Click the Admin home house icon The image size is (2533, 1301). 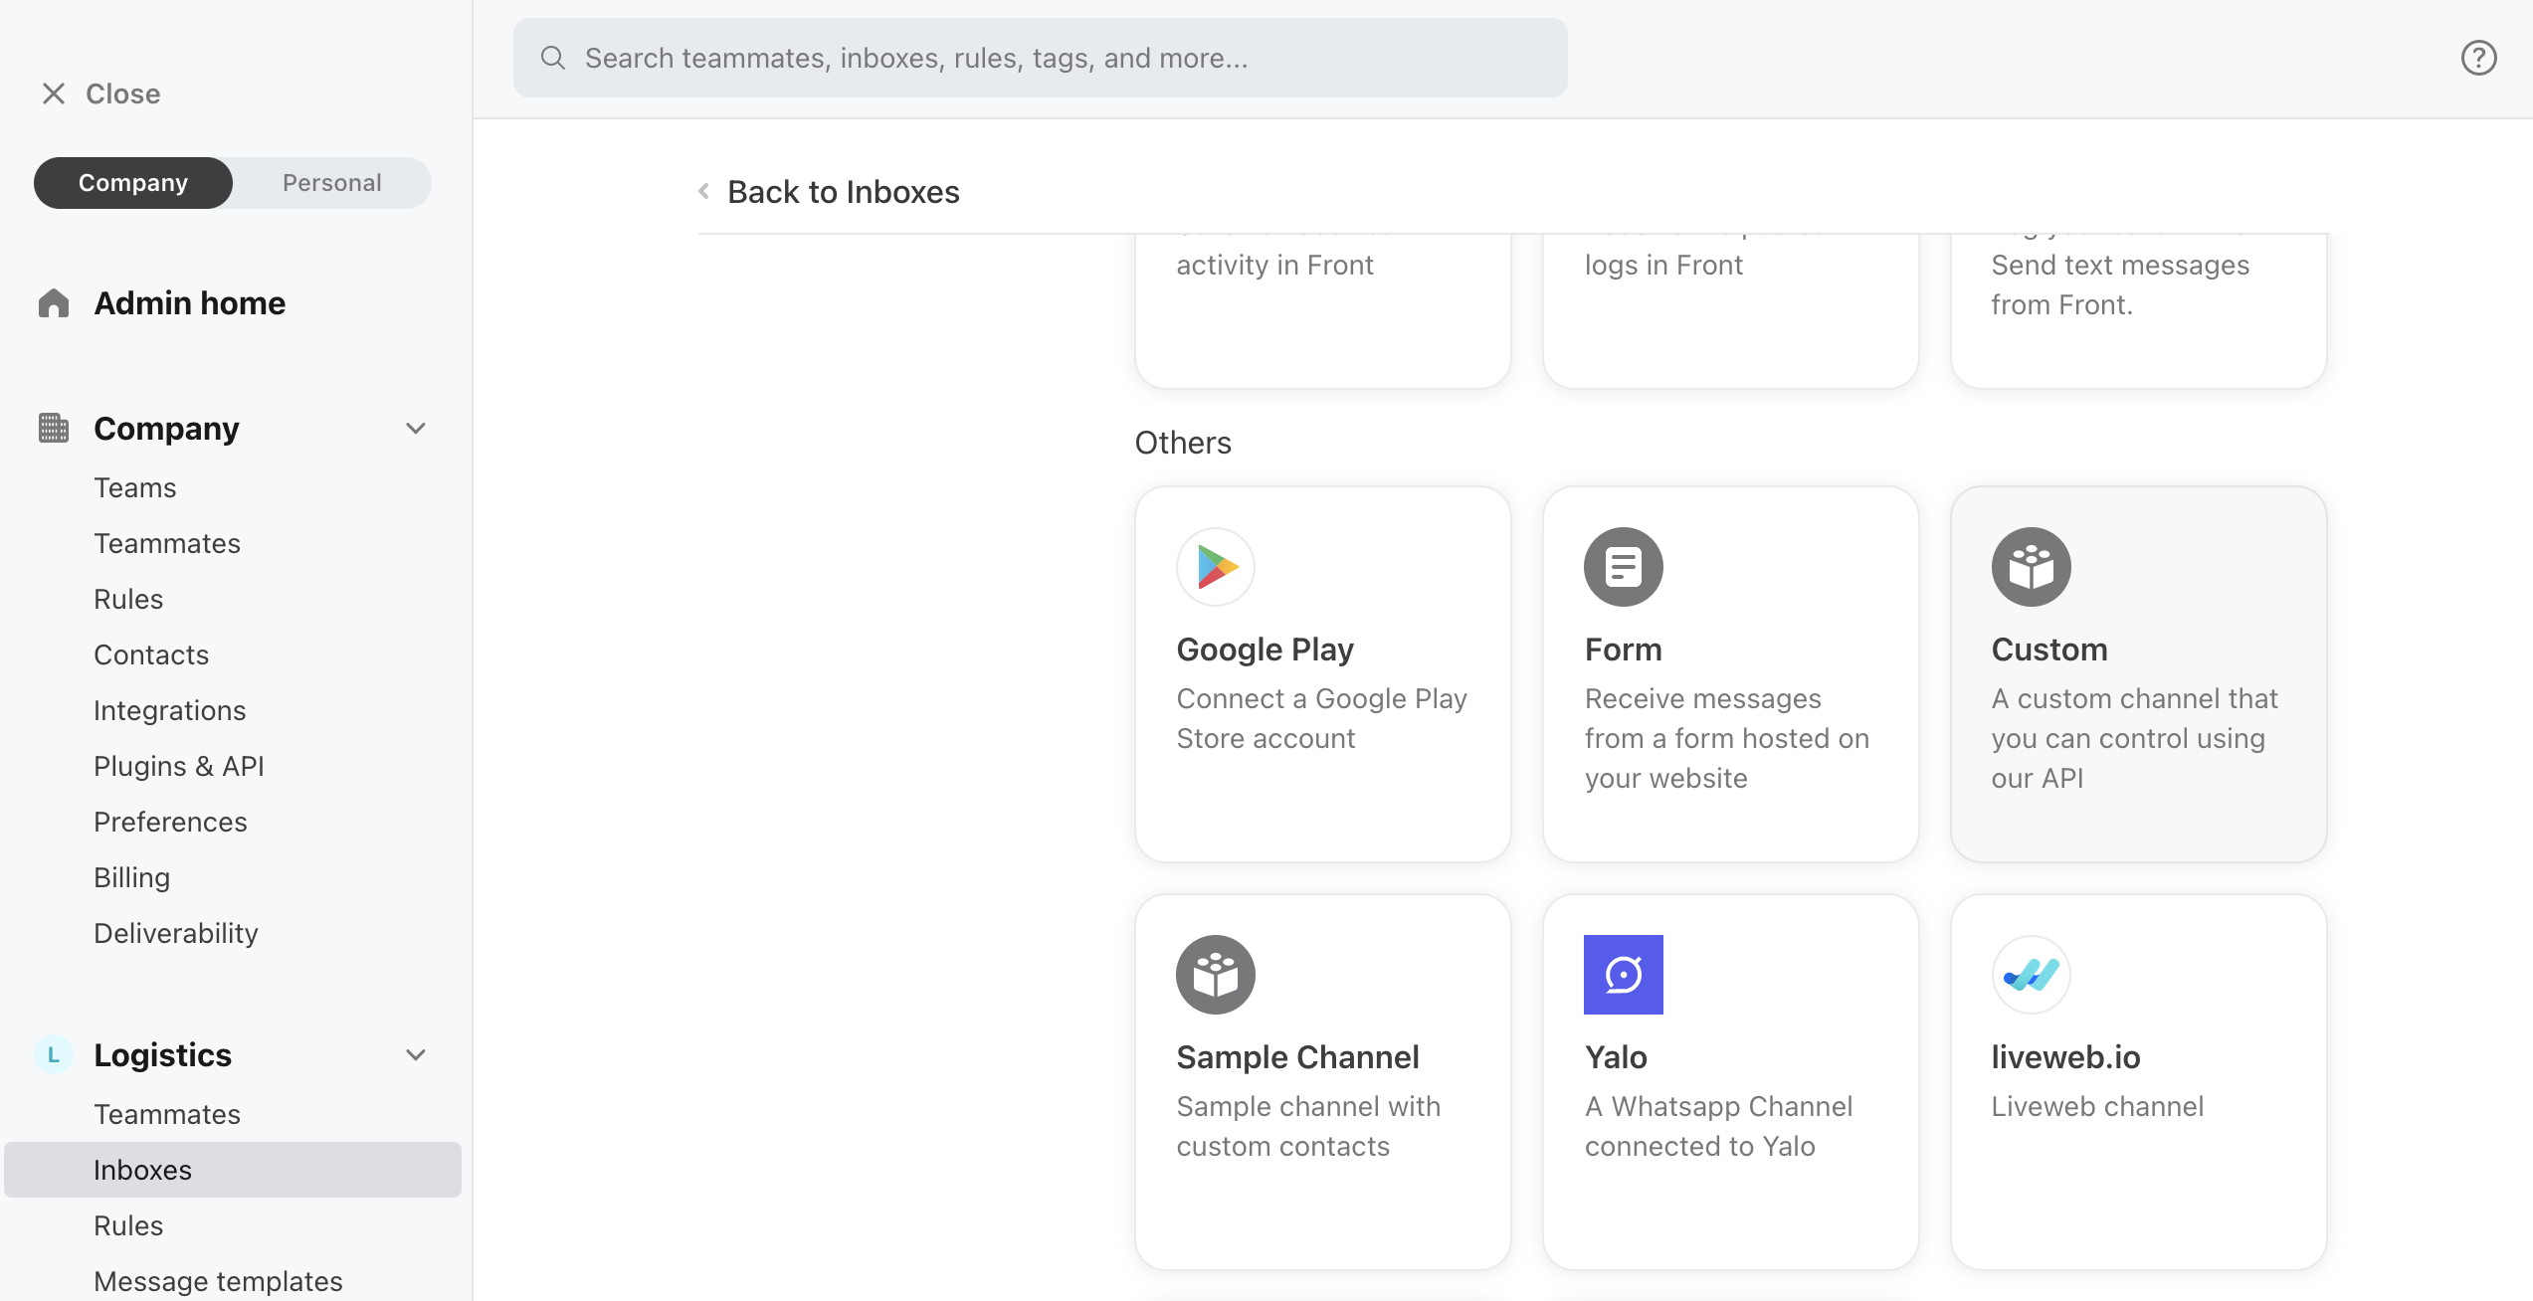[x=54, y=303]
